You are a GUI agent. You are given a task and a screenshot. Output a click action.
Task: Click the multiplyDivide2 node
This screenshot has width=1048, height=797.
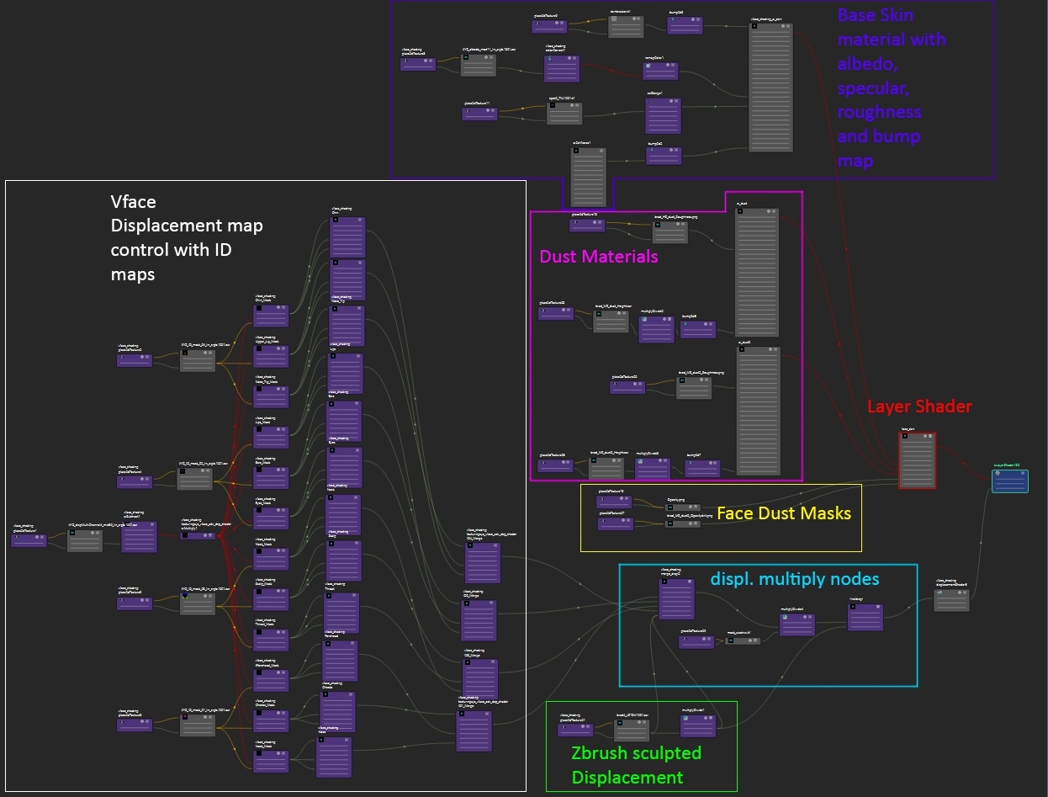tap(656, 328)
